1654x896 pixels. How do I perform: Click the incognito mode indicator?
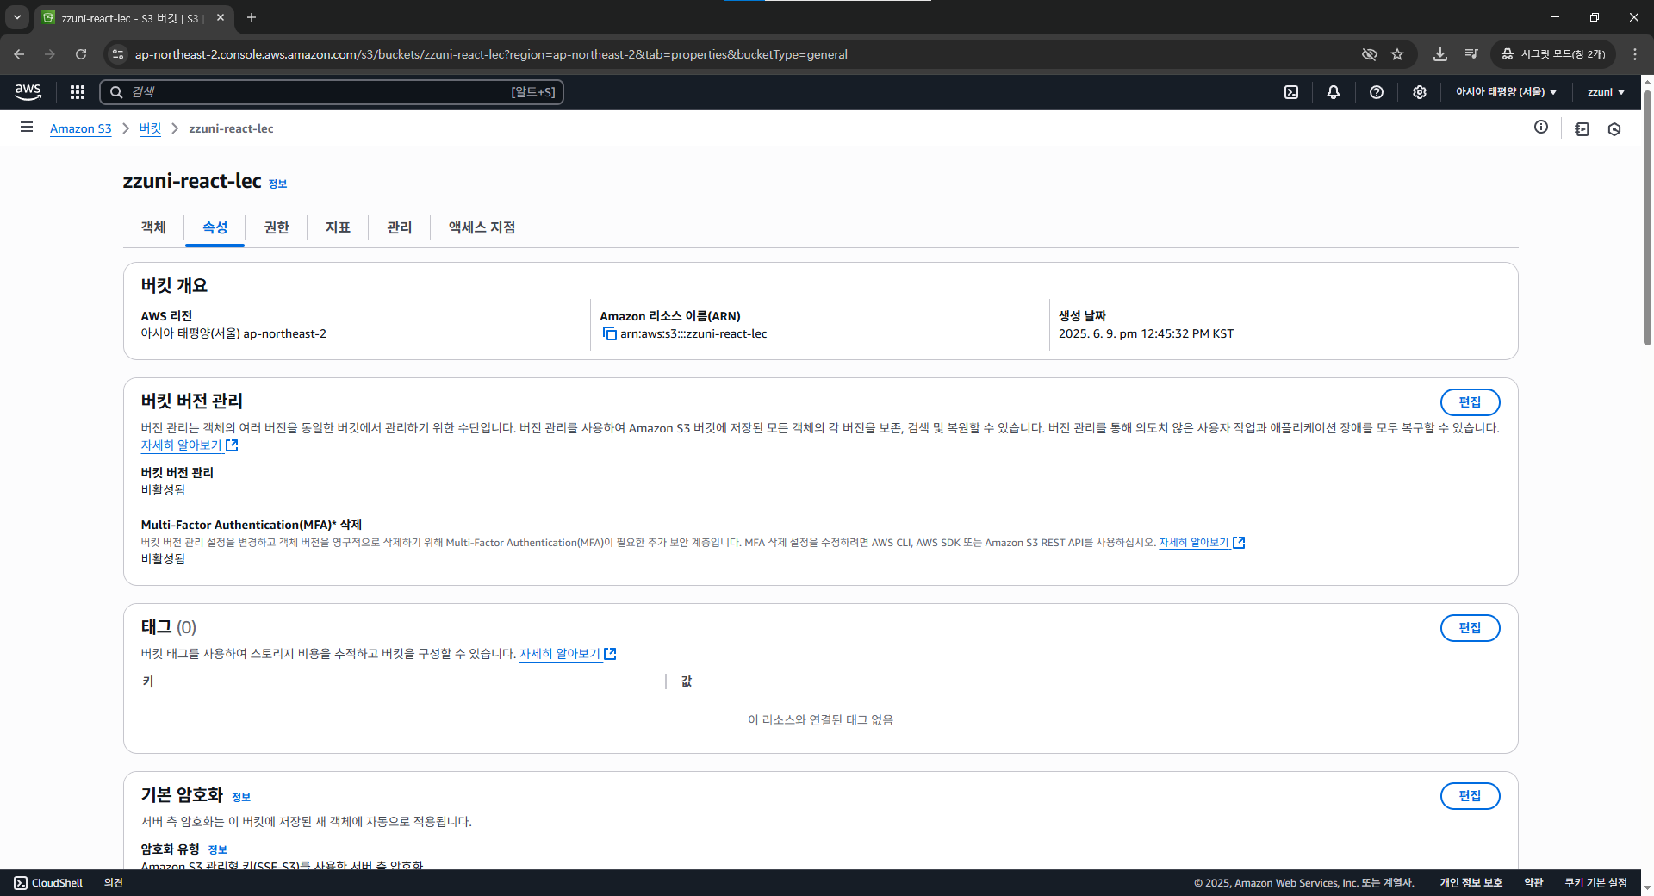1553,54
